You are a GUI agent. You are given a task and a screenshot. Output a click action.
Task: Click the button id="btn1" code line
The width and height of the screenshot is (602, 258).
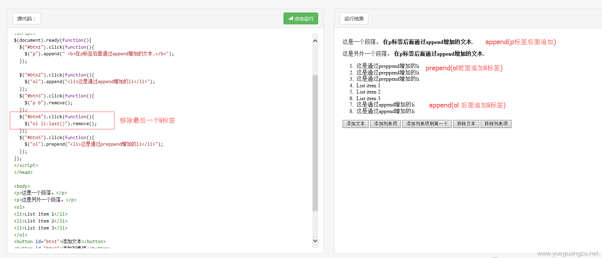coord(60,241)
